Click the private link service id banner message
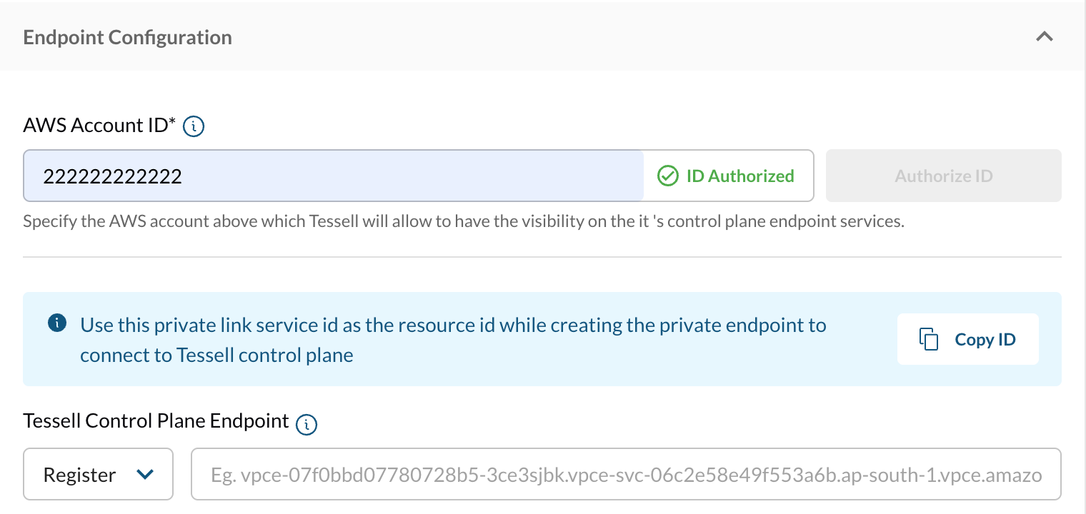This screenshot has width=1086, height=514. click(x=453, y=339)
